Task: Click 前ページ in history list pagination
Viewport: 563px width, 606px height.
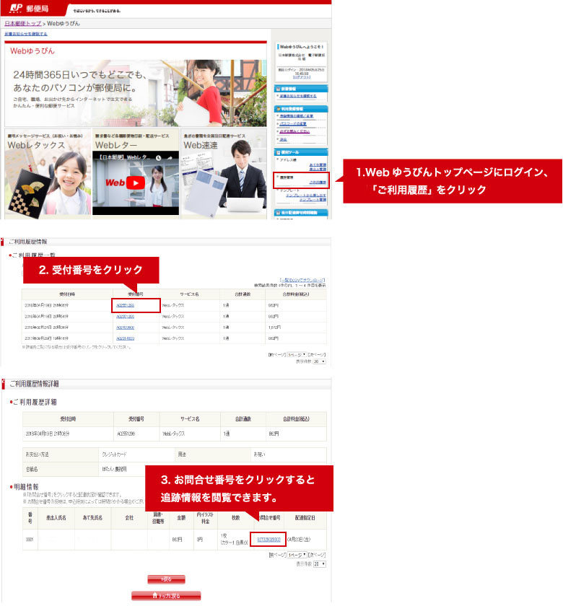Action: pos(277,354)
